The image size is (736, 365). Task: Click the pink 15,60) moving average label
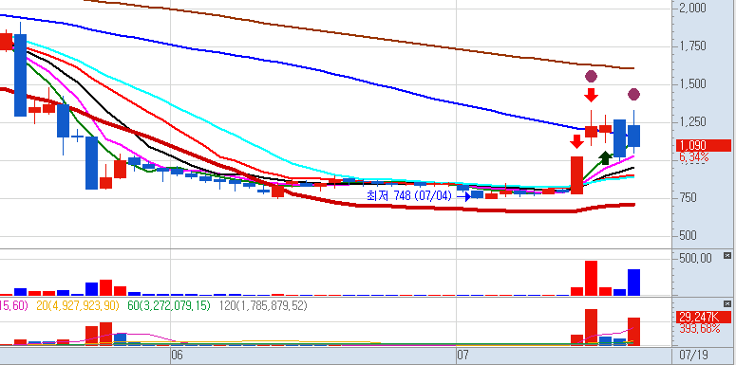point(13,306)
